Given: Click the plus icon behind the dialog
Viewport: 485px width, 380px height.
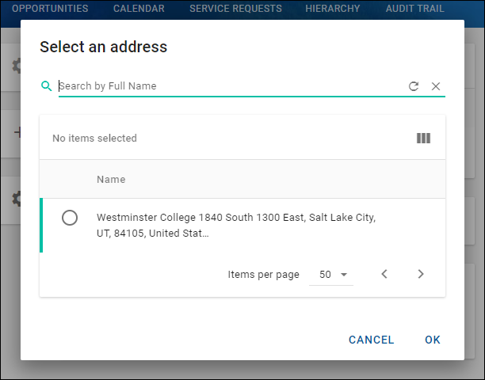Looking at the screenshot, I should point(16,132).
